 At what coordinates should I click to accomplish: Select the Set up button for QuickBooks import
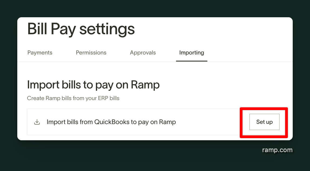[x=264, y=122]
